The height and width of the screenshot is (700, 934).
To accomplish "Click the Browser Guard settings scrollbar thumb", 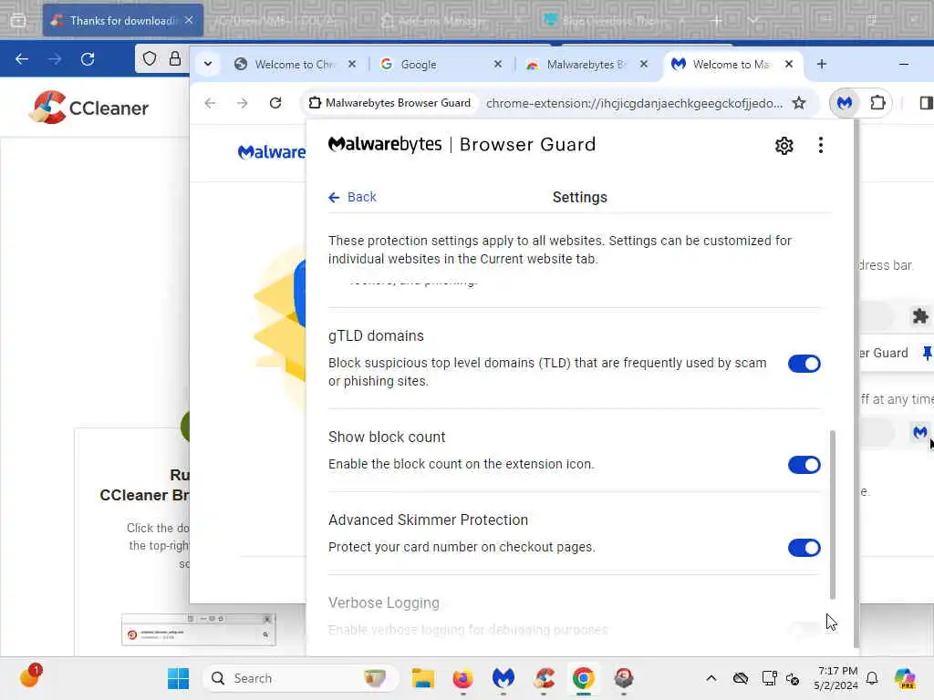I will (x=832, y=514).
